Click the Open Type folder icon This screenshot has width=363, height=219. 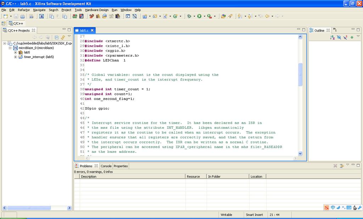(223, 16)
